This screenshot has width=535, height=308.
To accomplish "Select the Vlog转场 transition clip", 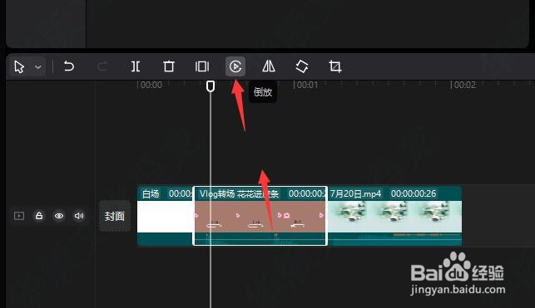I will (260, 216).
